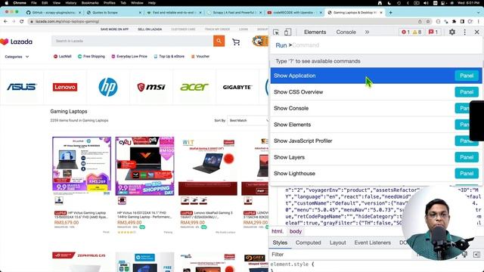Select the Show Application command

[376, 76]
